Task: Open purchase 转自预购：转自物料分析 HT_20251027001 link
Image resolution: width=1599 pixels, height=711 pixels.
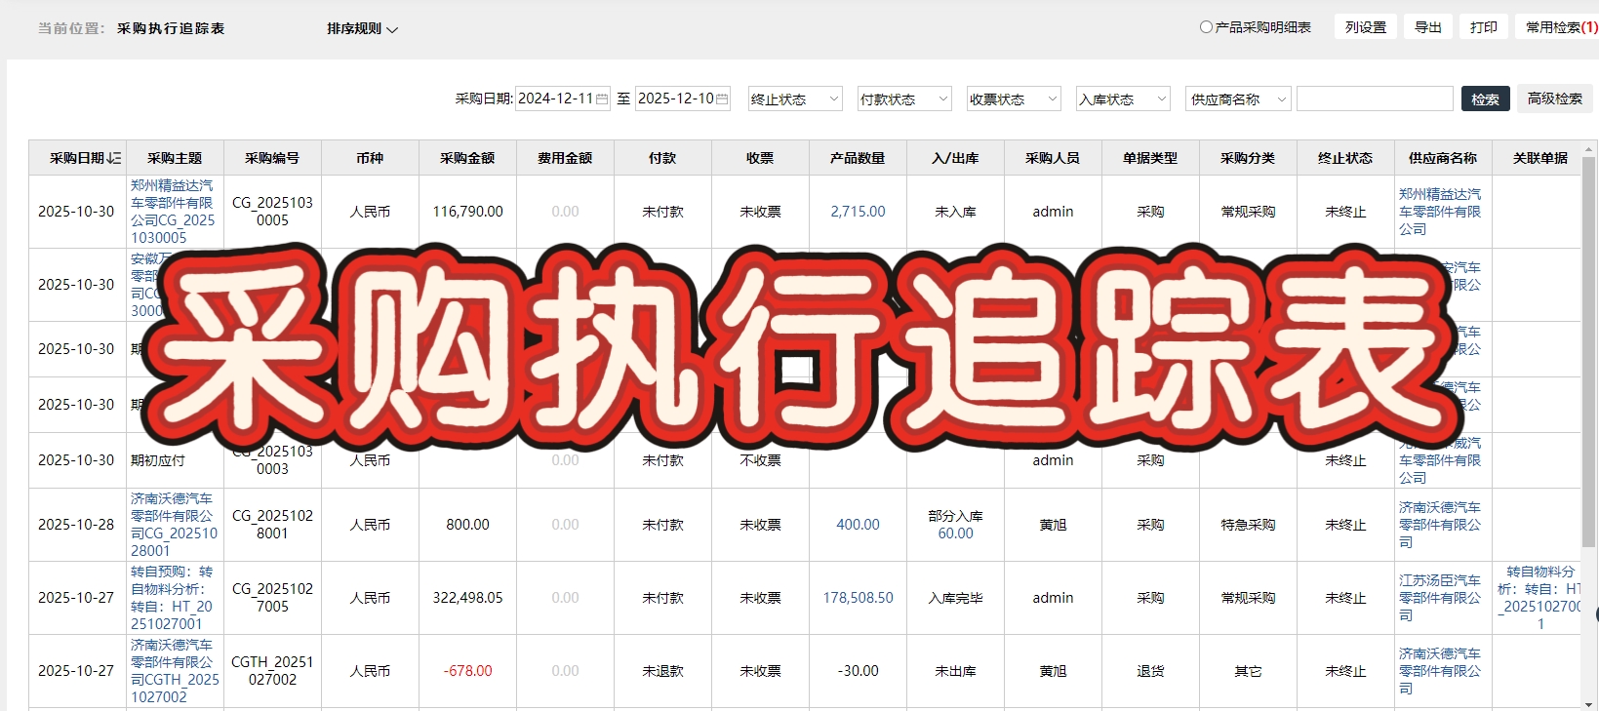Action: click(172, 598)
